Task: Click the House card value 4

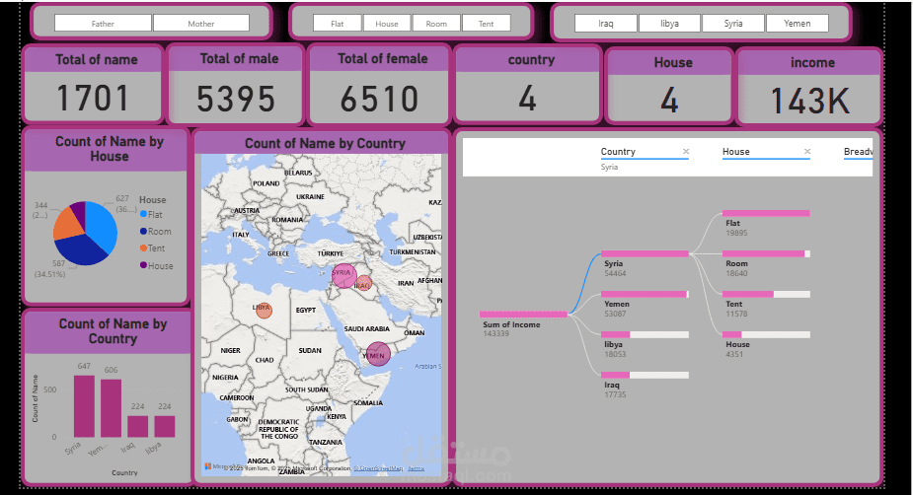Action: coord(669,101)
